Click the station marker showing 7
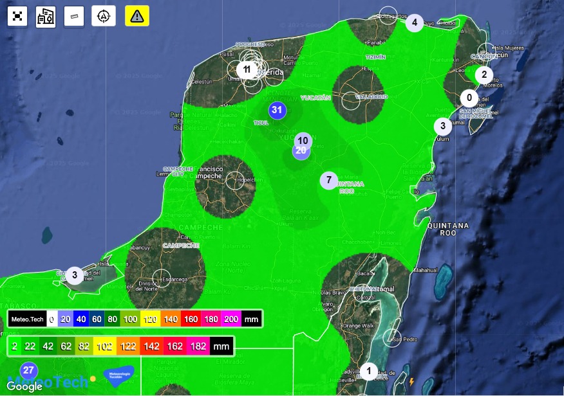Viewport: 564px width, 396px height. (329, 180)
